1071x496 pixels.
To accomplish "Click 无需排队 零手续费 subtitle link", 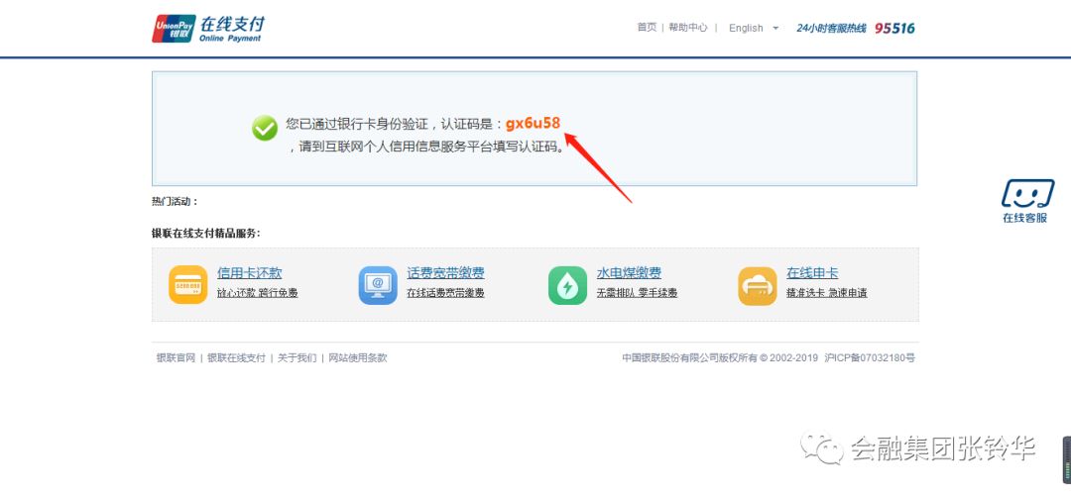I will click(637, 293).
